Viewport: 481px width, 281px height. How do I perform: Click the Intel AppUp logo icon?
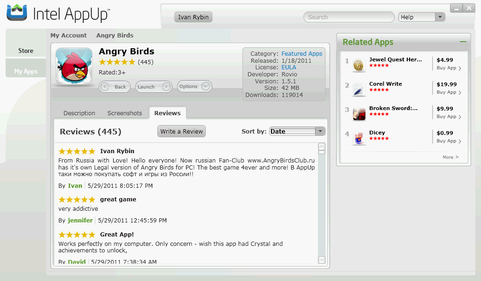click(x=17, y=13)
